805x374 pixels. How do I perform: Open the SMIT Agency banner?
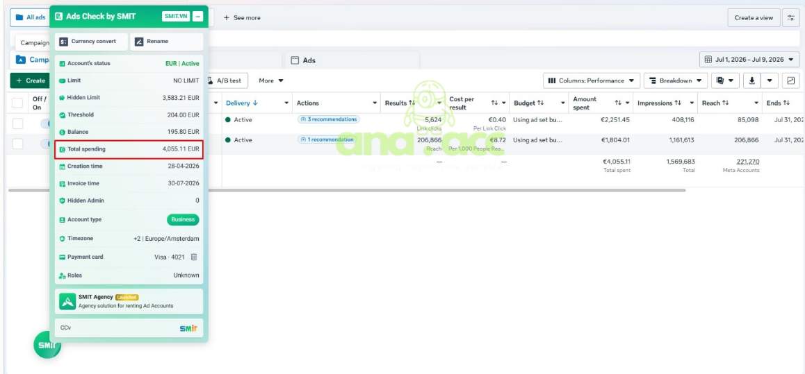click(x=129, y=301)
